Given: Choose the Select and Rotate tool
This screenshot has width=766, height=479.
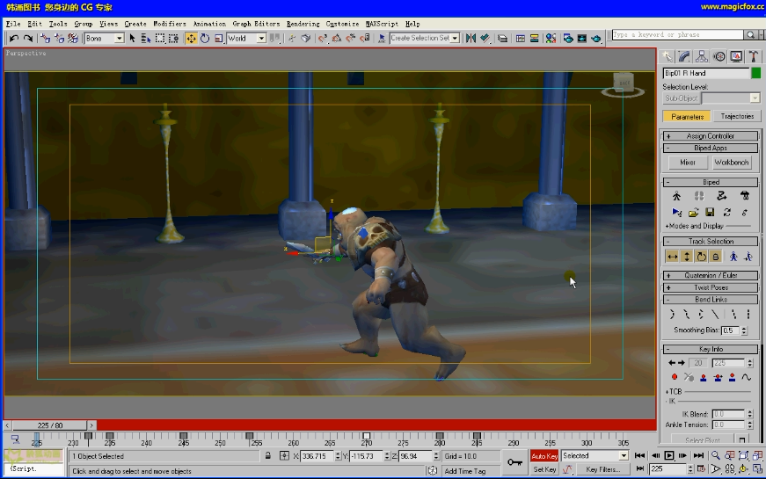Looking at the screenshot, I should [x=205, y=38].
